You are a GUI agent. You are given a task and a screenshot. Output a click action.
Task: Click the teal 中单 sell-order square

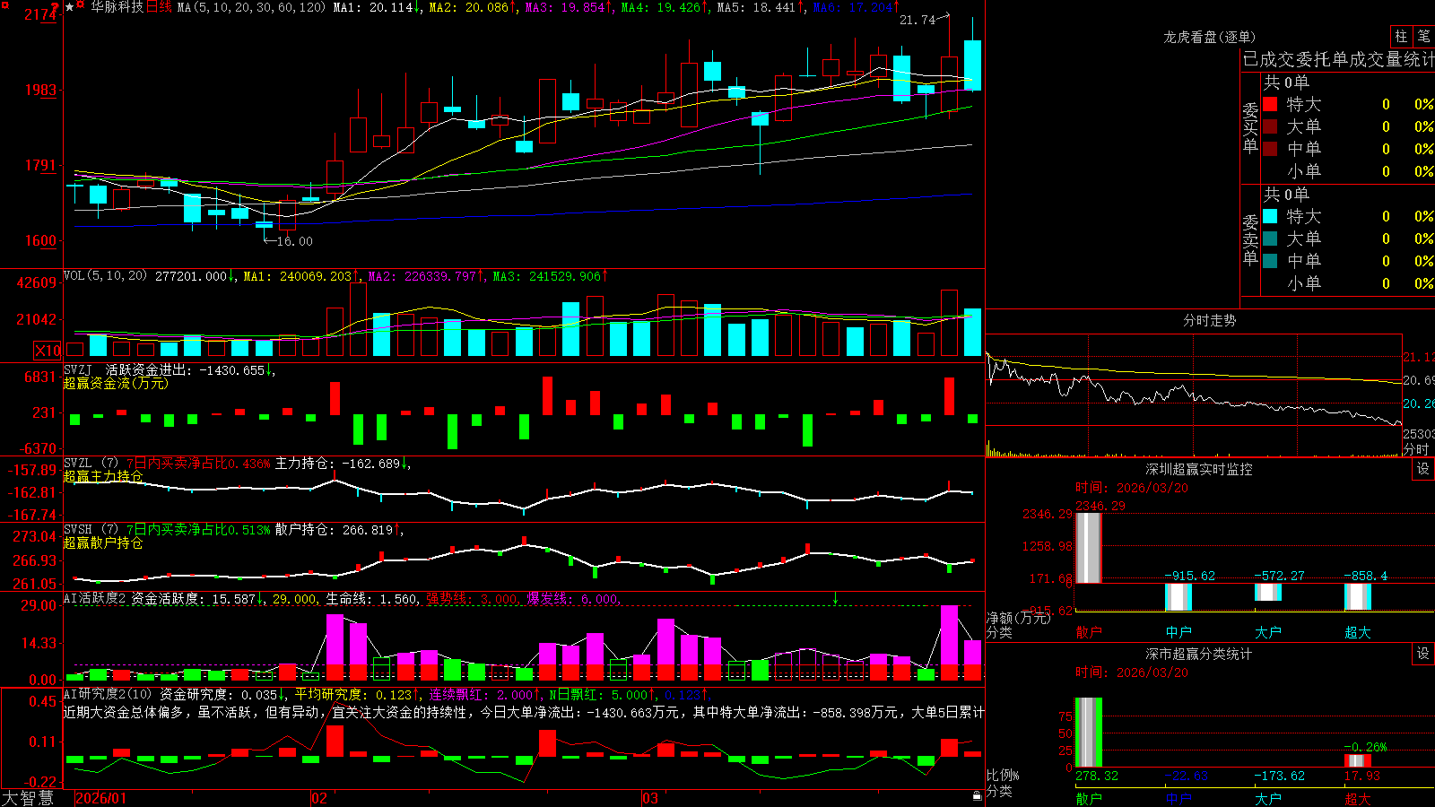click(1270, 261)
